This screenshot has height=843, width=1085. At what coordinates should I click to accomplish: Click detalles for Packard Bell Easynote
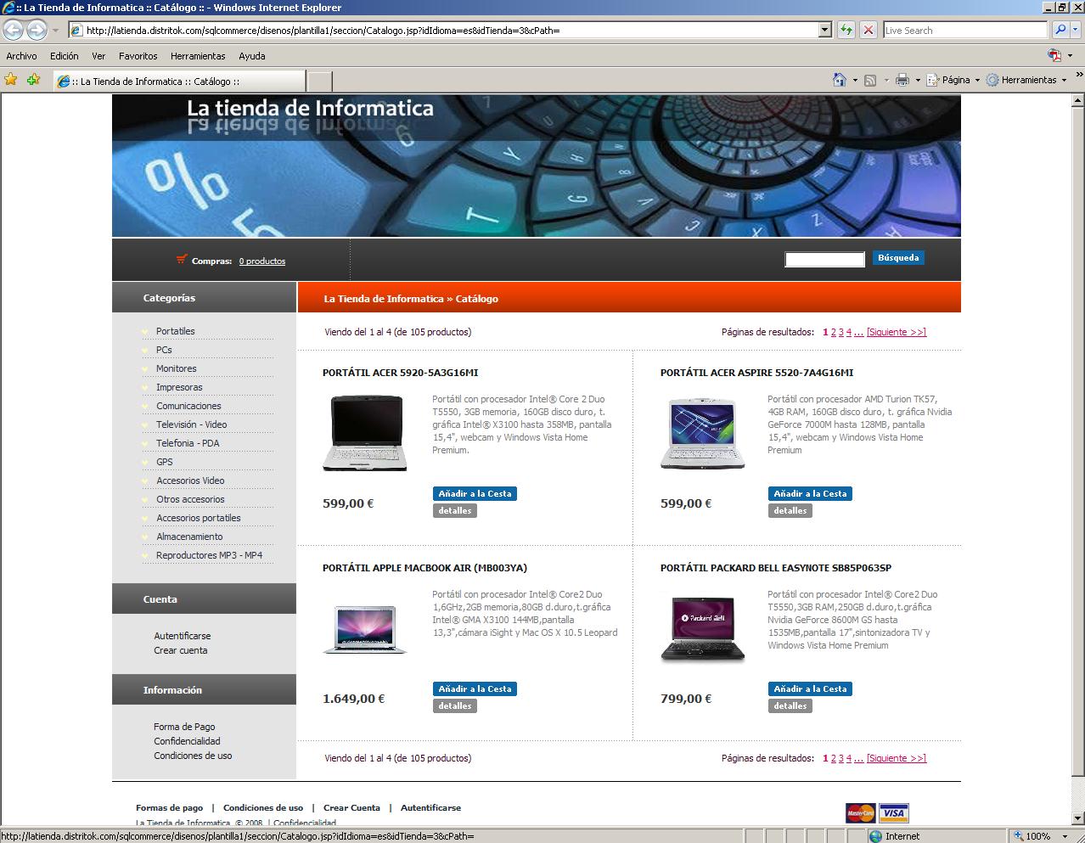(790, 705)
